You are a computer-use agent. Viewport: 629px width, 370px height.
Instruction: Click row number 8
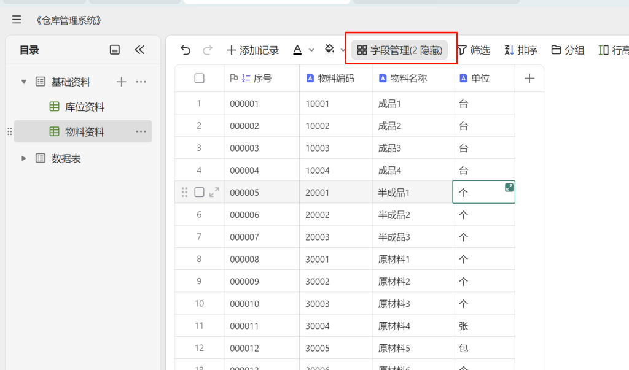click(x=199, y=259)
